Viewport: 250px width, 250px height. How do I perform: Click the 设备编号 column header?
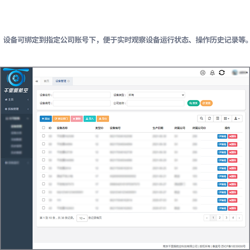[115, 128]
